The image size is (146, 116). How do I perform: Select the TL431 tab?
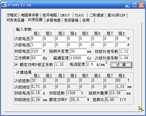click(x=80, y=15)
